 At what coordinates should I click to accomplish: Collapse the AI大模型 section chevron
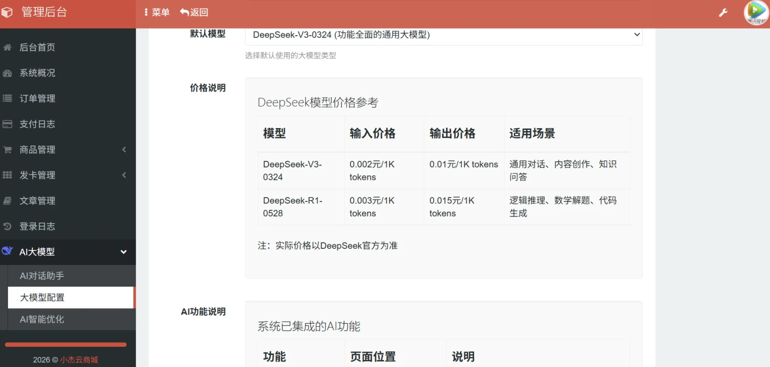click(x=123, y=252)
